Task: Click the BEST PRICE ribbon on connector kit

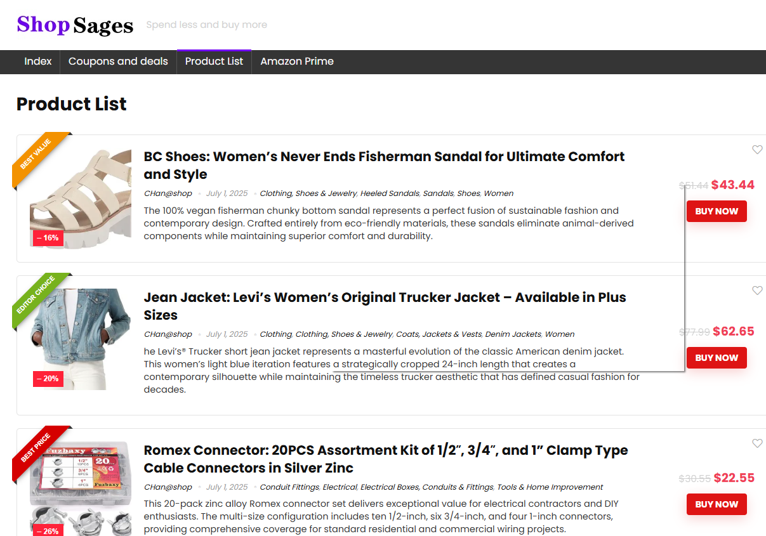Action: point(36,448)
